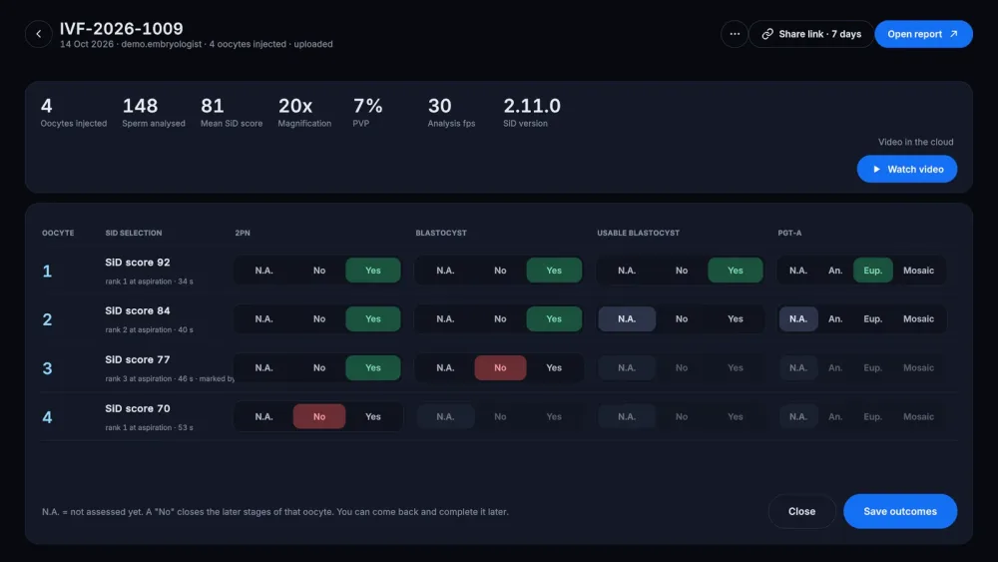Set oocyte 2 Usable Blastocyst to N.A.

(627, 318)
